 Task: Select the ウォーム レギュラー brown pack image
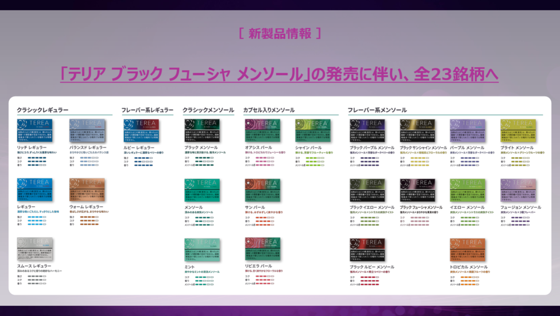click(x=87, y=190)
